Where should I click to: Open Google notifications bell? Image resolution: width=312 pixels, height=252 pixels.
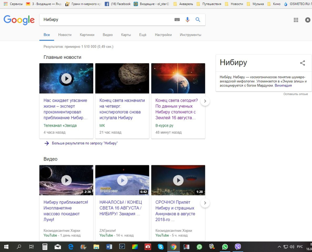coord(308,20)
